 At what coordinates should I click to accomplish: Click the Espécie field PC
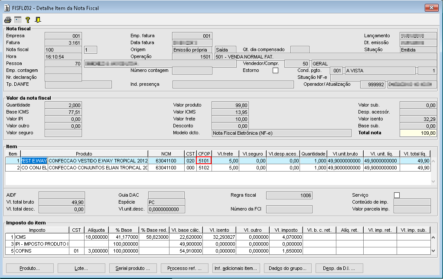(166, 202)
